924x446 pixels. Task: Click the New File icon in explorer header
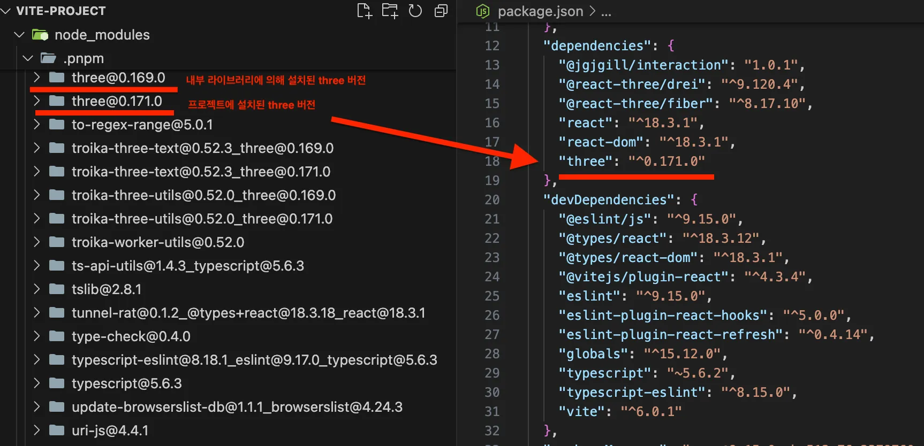364,11
